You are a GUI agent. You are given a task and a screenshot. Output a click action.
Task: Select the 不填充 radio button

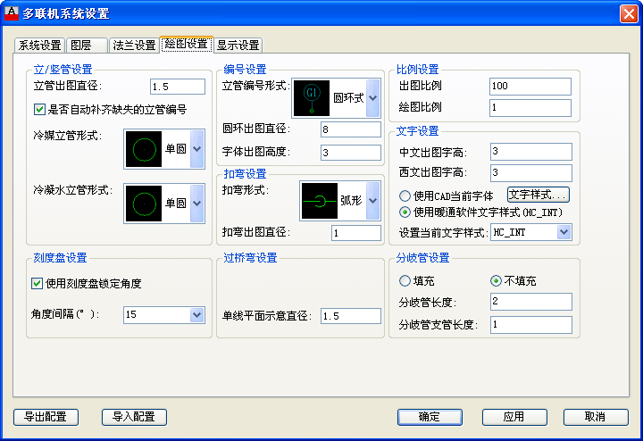(497, 281)
